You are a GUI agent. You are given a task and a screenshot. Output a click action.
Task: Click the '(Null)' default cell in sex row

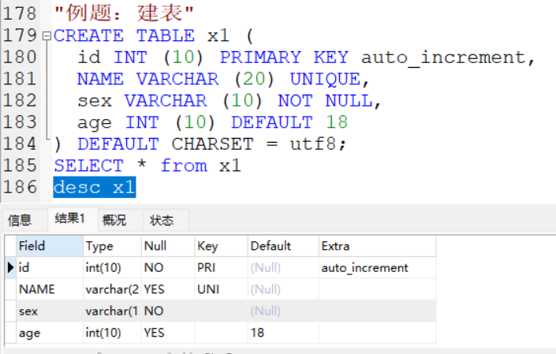pos(283,311)
